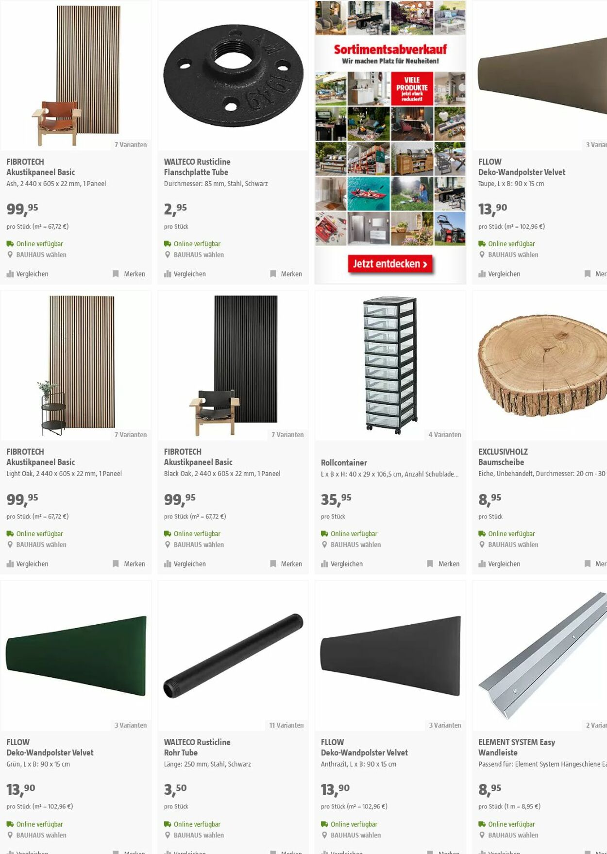Image resolution: width=607 pixels, height=854 pixels.
Task: Toggle Merken on the Rollcontainer
Action: pyautogui.click(x=443, y=564)
